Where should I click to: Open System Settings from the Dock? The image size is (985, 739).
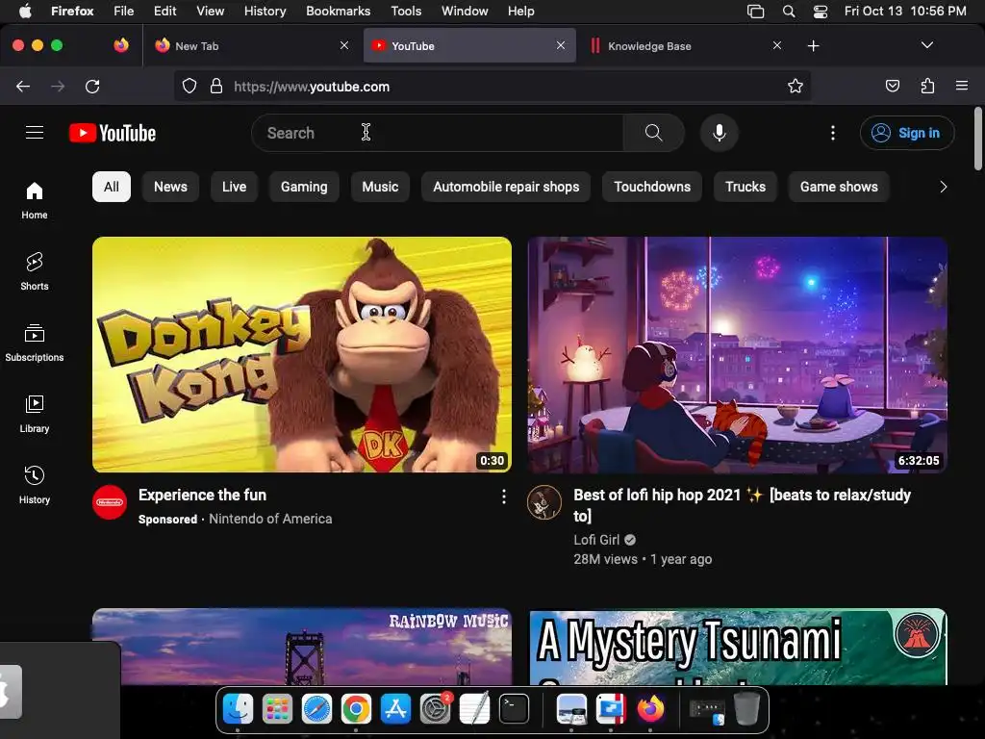[x=435, y=709]
